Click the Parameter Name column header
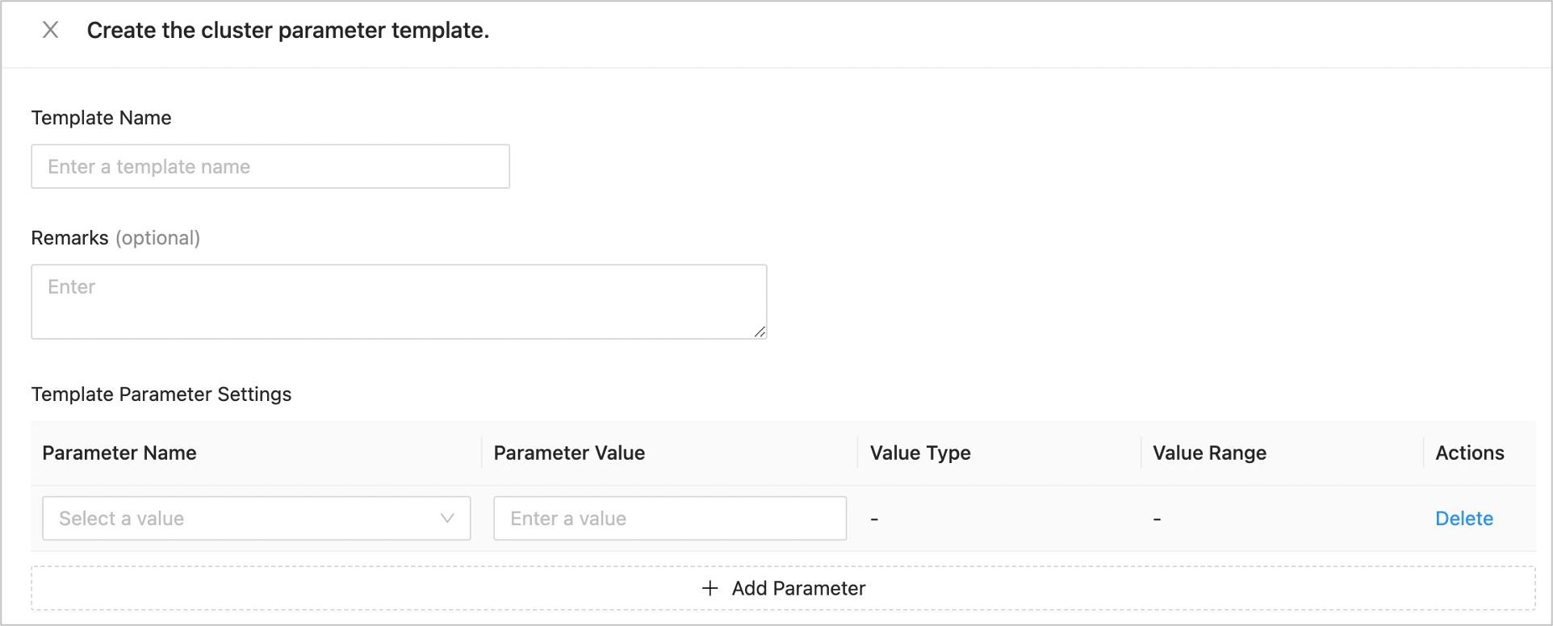 [119, 453]
